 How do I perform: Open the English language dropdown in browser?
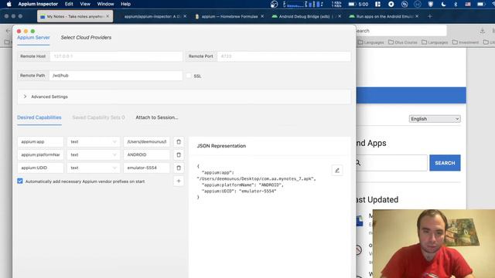coord(435,119)
